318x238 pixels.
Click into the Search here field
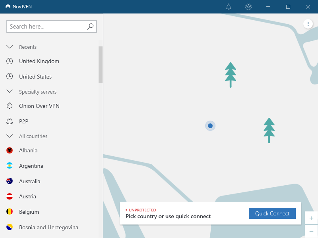[x=52, y=27]
